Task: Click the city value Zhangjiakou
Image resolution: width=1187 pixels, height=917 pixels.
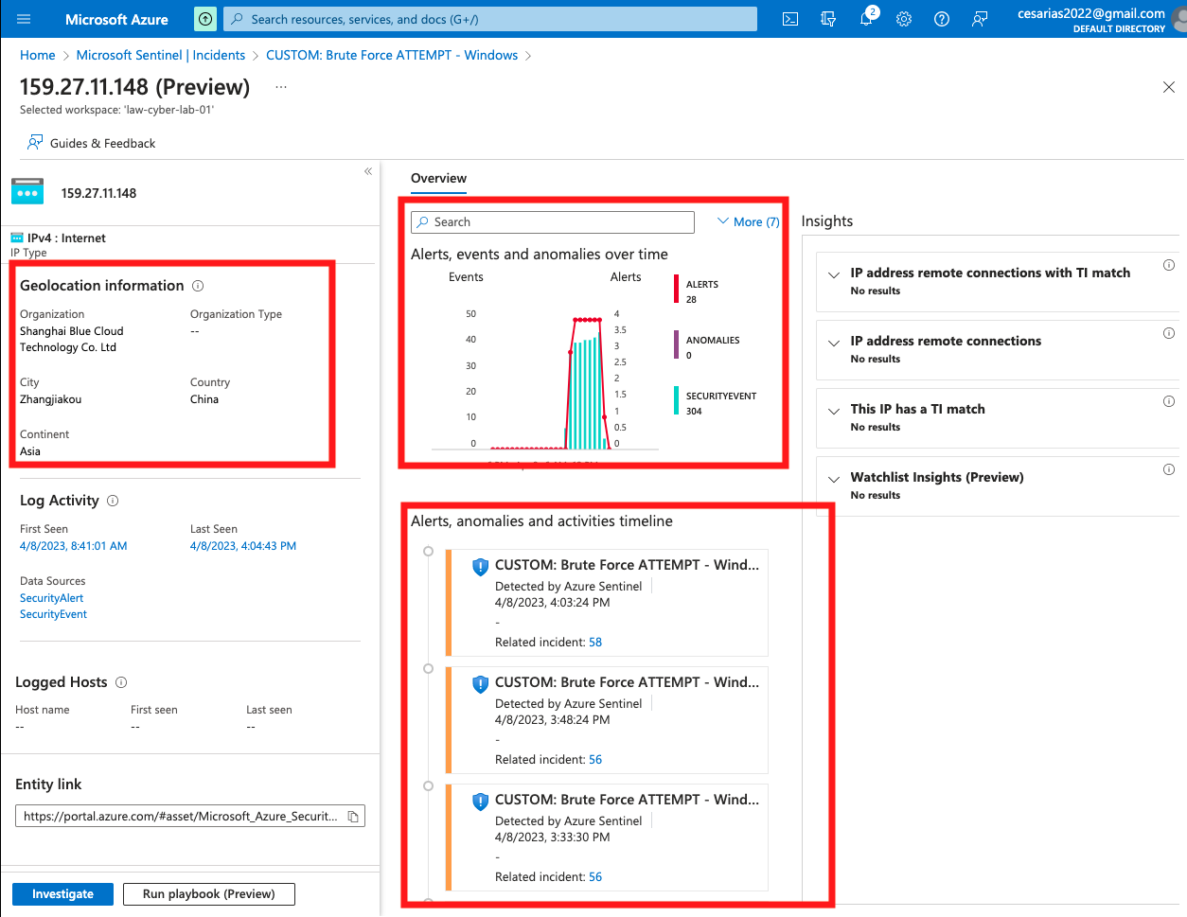Action: pyautogui.click(x=51, y=399)
